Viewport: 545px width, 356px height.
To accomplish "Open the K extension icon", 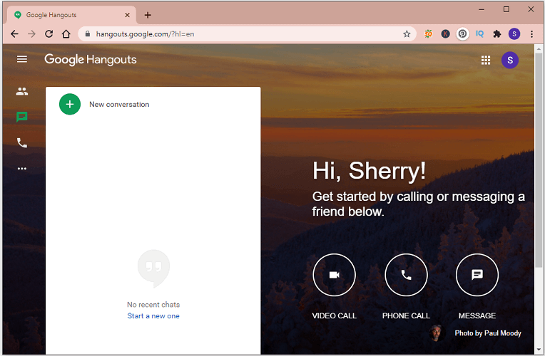I will click(x=445, y=33).
